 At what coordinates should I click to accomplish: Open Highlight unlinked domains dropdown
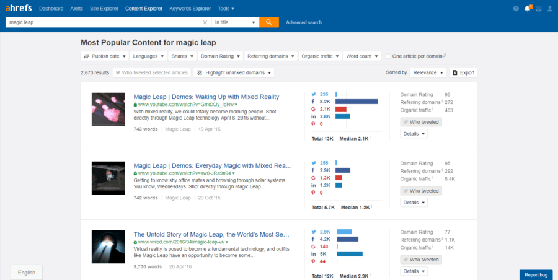(234, 72)
